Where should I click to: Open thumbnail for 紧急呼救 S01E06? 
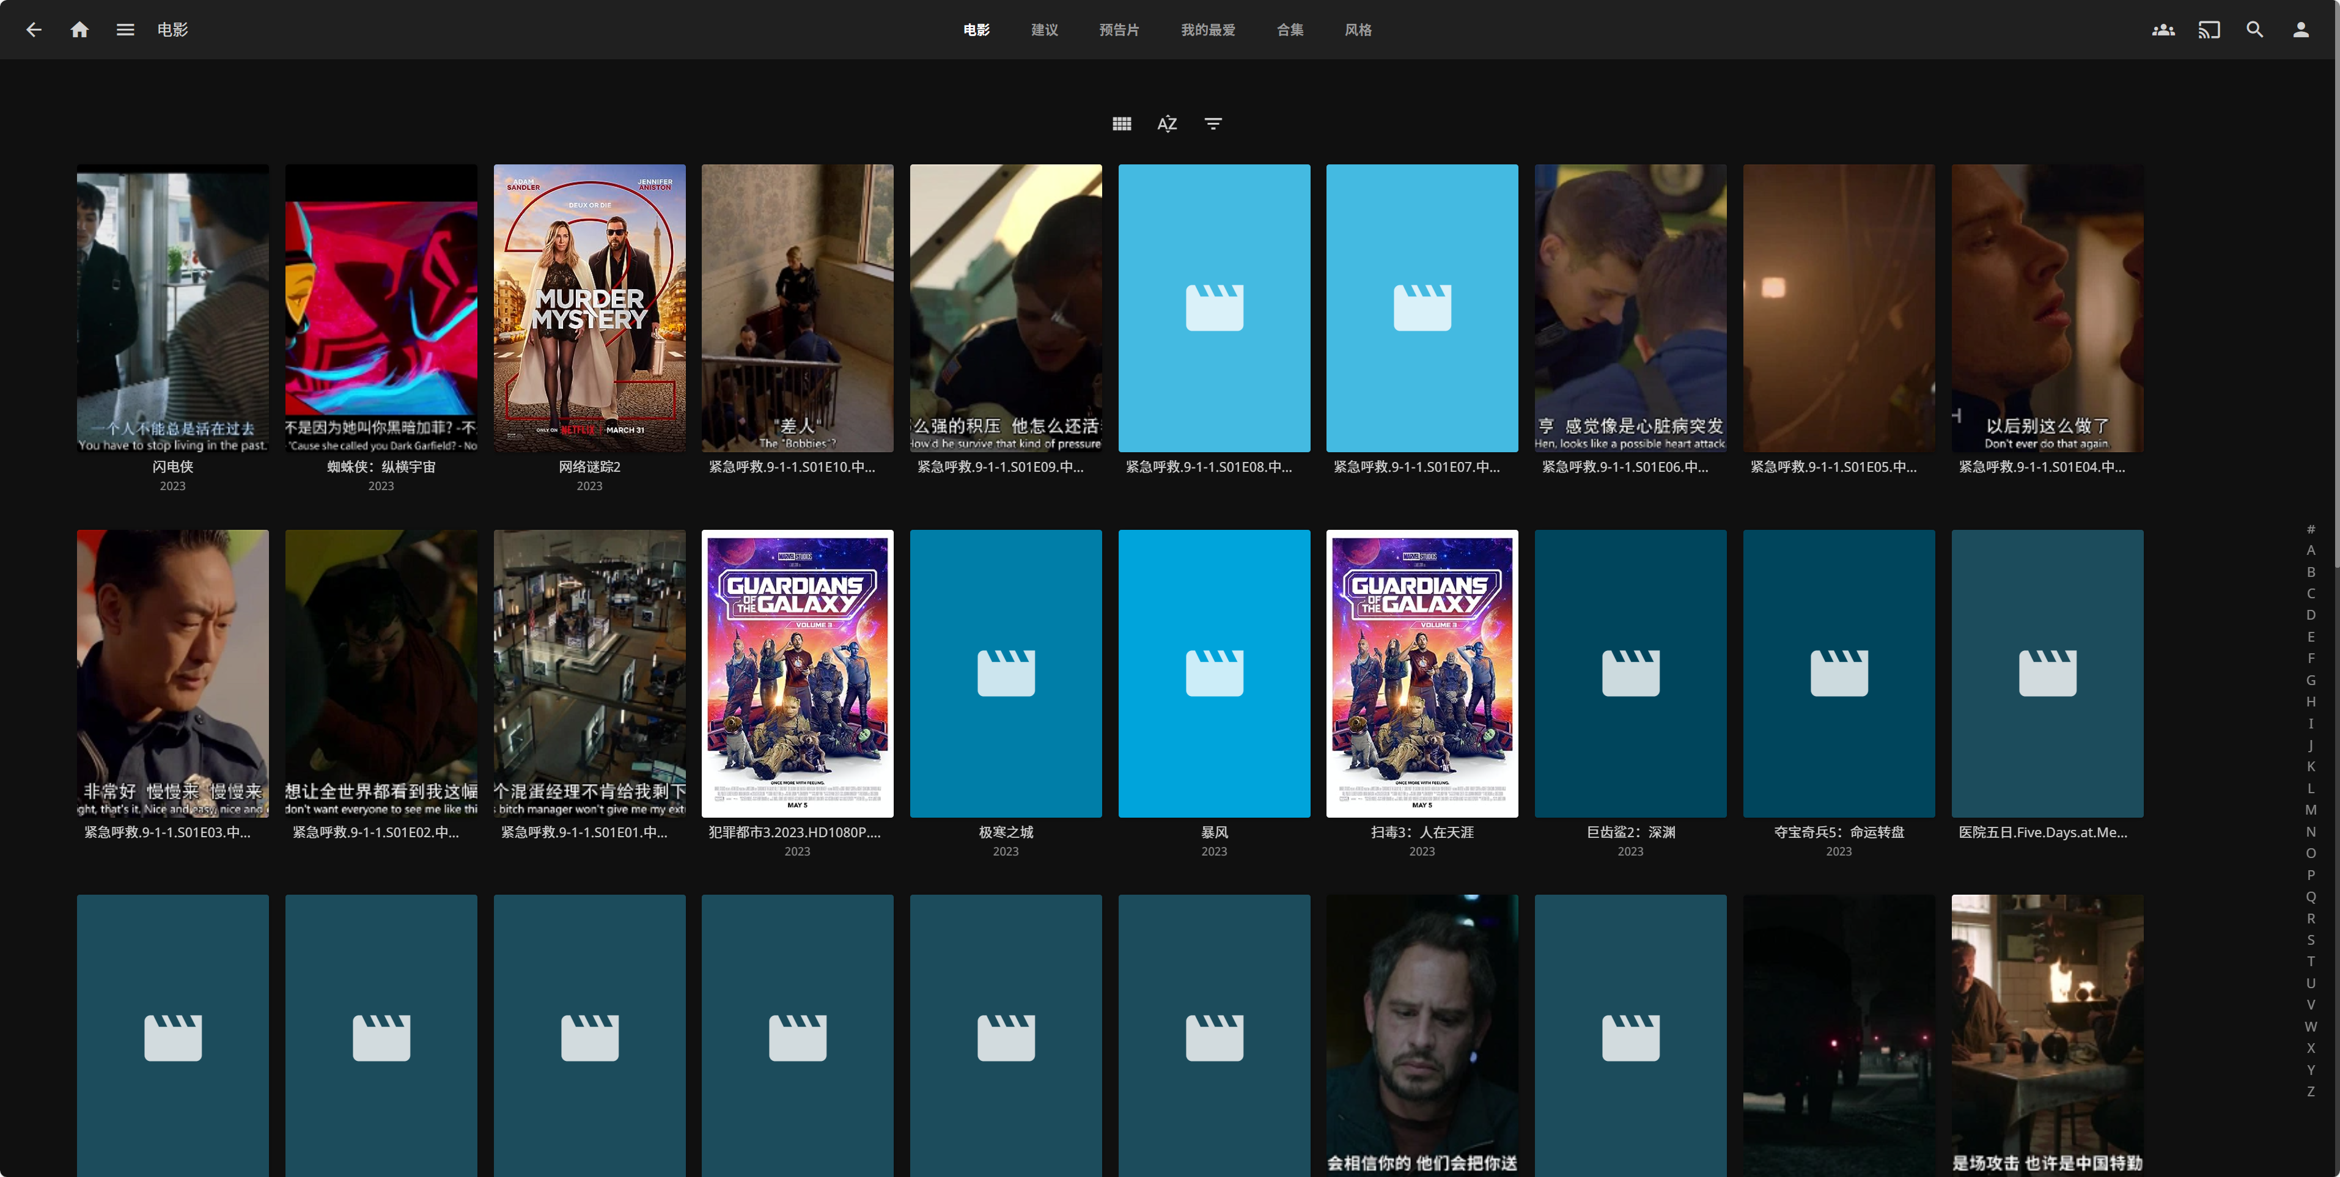1630,308
